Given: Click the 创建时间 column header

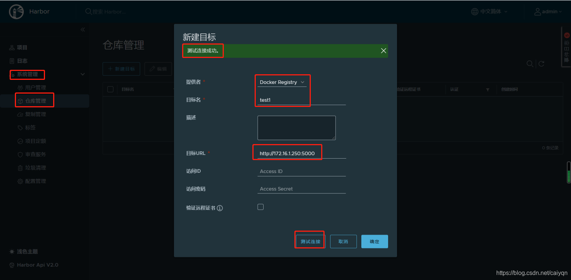Looking at the screenshot, I should [509, 89].
